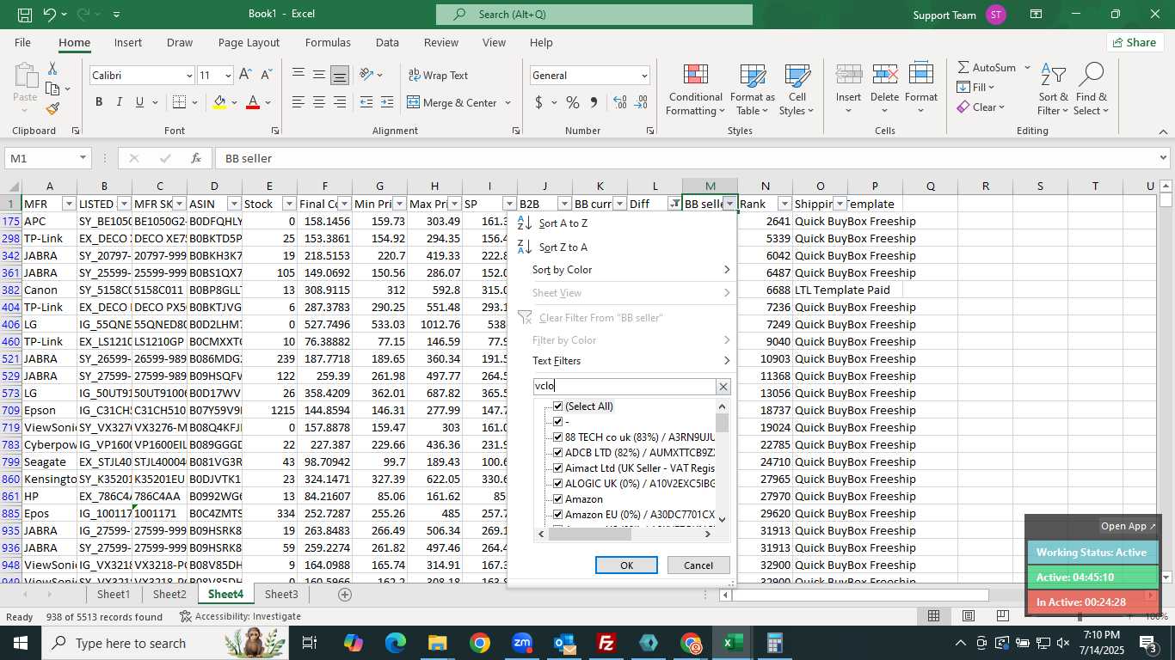Expand the AutoSum dropdown arrow
Viewport: 1175px width, 660px height.
1027,67
